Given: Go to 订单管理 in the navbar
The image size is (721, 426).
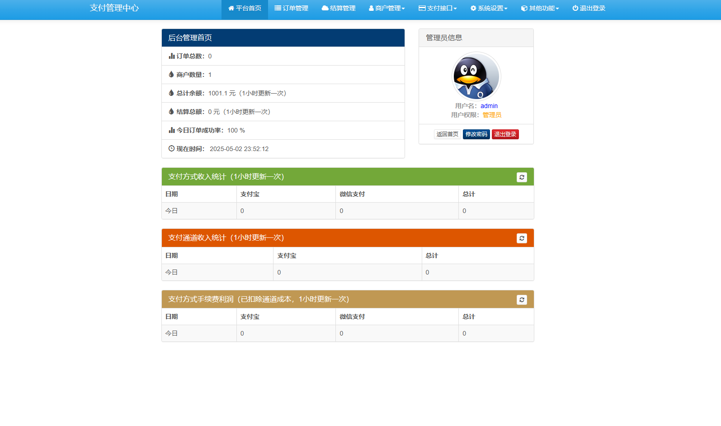Looking at the screenshot, I should [x=292, y=8].
